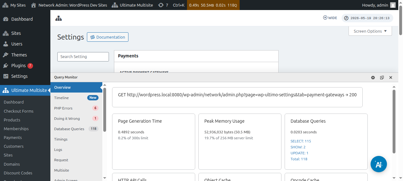Open Domains submenu item
403x181 pixels.
25,164
